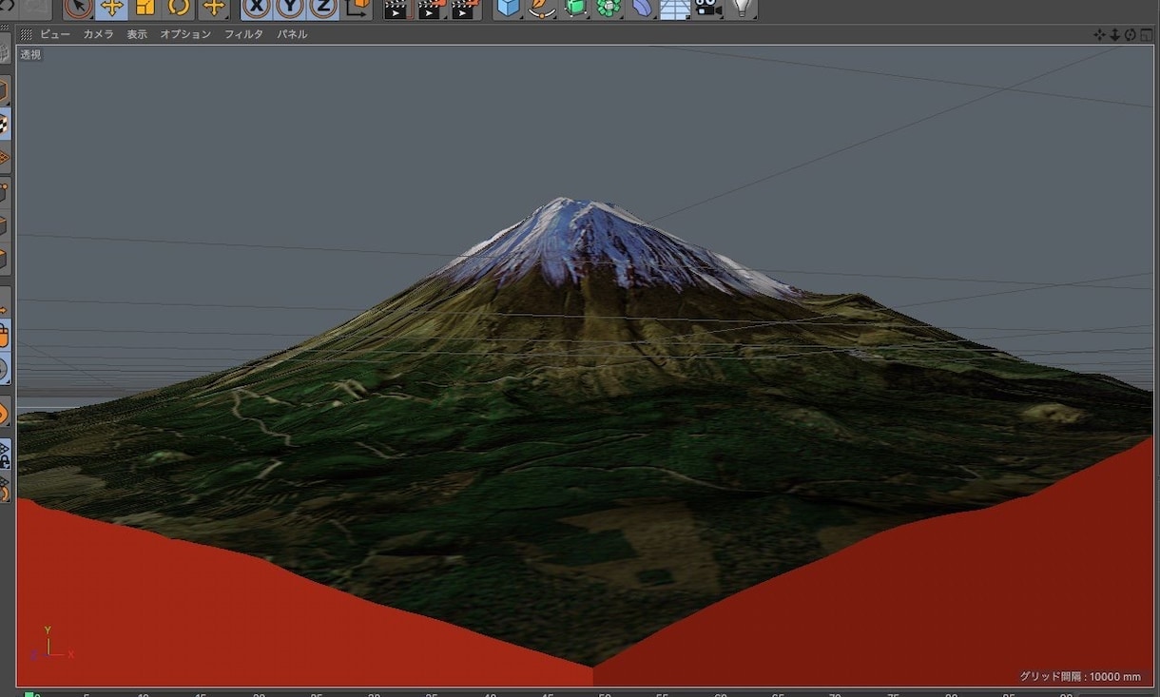Open the blue deformer icon

point(642,8)
